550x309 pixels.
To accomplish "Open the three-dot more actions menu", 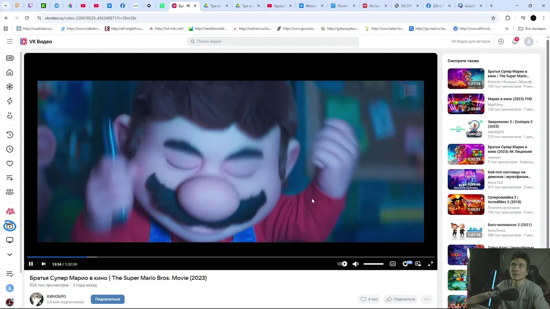I will [426, 299].
